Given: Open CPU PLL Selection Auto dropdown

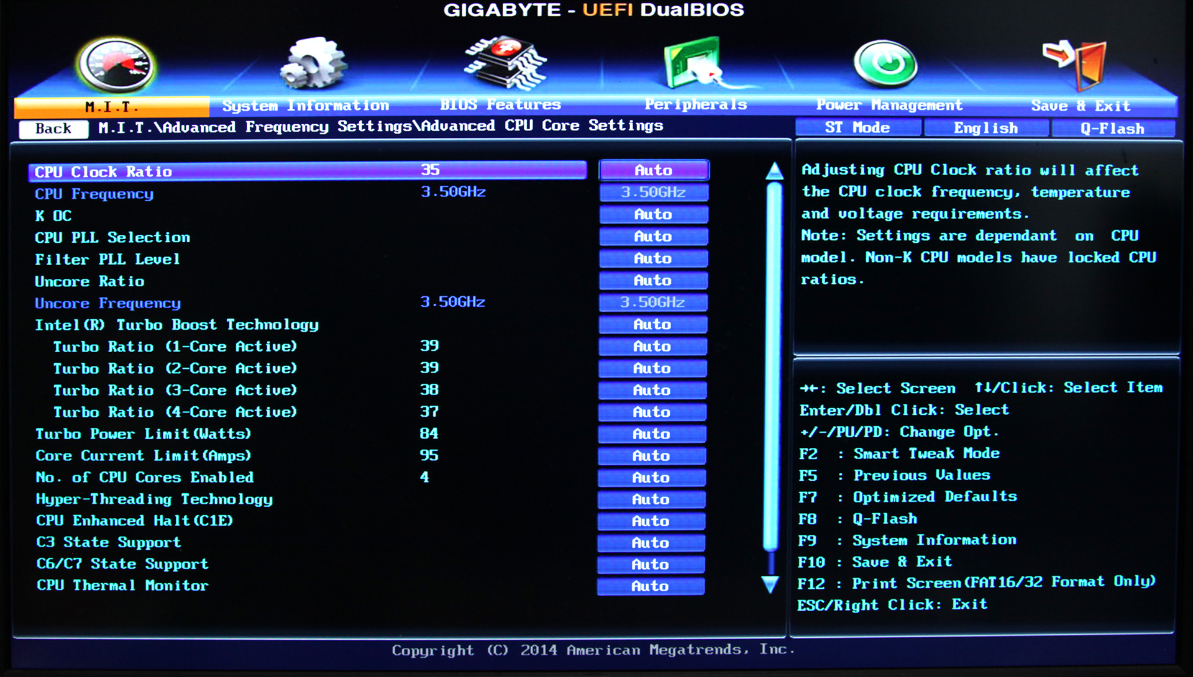Looking at the screenshot, I should coord(653,237).
